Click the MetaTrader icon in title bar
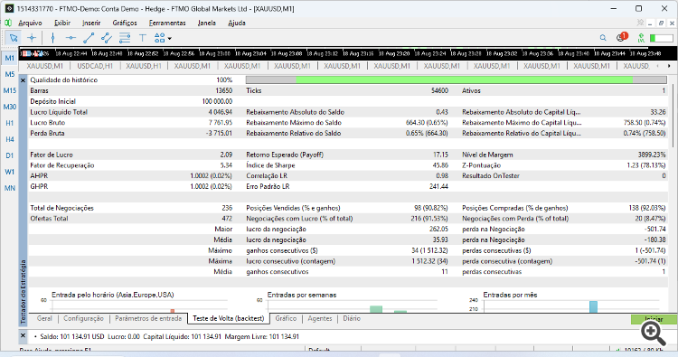This screenshot has width=678, height=357. (9, 8)
